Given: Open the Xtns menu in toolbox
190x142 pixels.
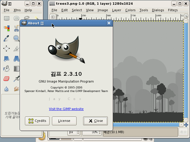Looking at the screenshot, I should [x=17, y=10].
